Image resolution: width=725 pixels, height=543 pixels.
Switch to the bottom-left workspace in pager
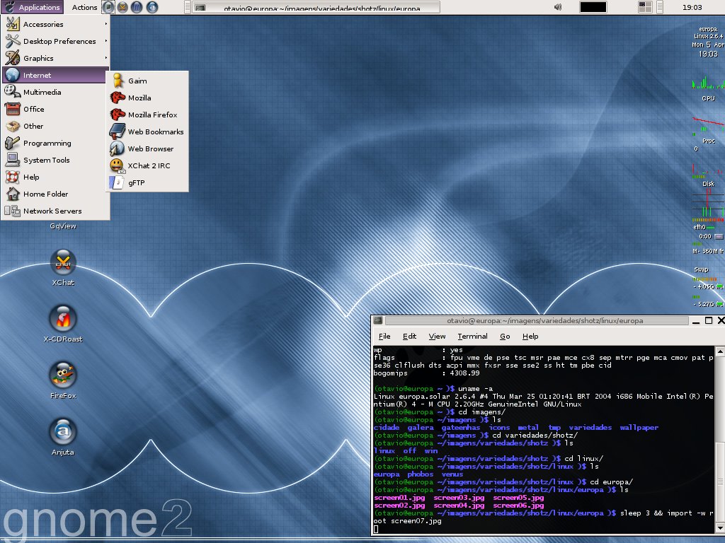click(x=641, y=10)
